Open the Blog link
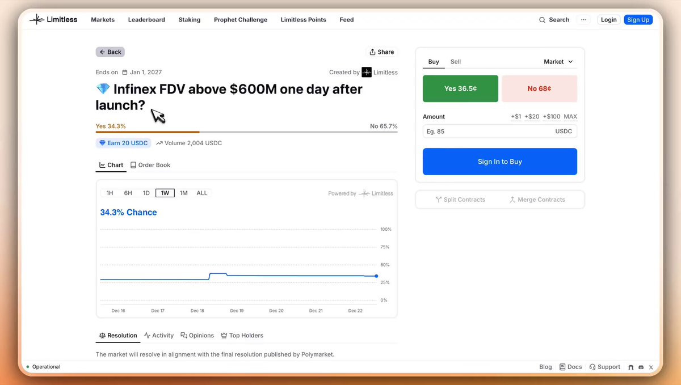681x385 pixels. point(545,367)
